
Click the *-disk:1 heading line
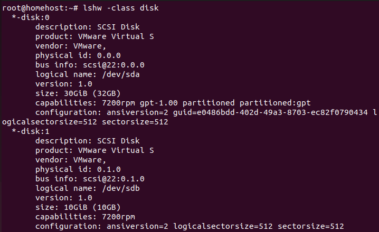tap(31, 131)
